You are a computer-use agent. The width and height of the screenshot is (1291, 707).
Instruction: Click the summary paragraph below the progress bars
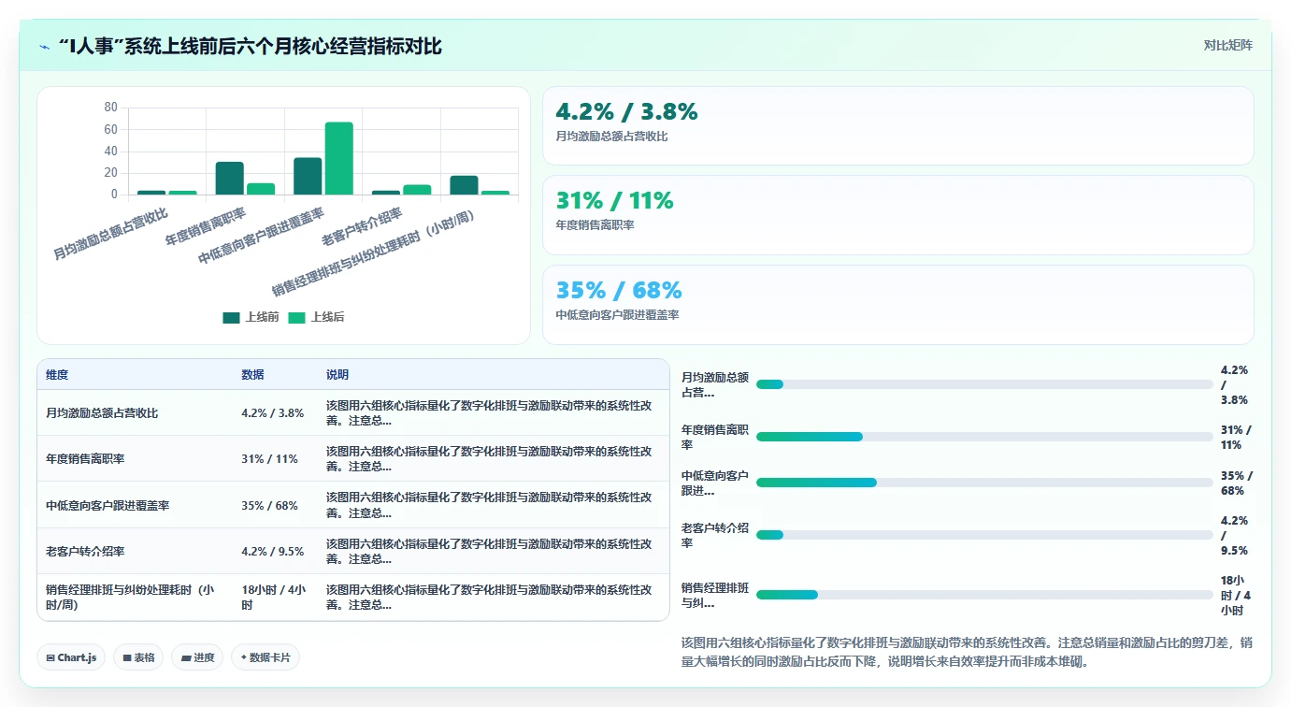(968, 652)
